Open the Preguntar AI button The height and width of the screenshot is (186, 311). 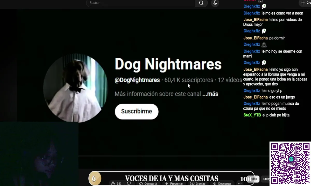coord(174,183)
